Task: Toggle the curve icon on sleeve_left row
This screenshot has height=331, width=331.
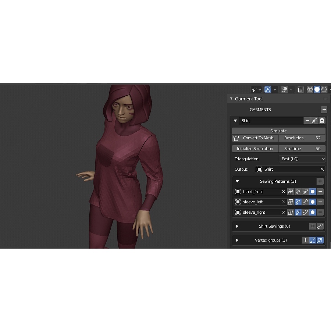Action: [298, 202]
